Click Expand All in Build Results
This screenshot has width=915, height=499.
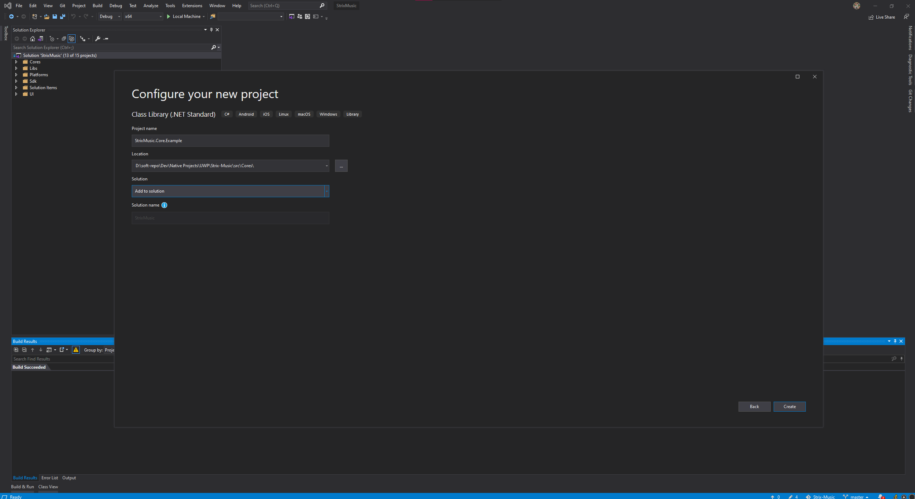click(x=16, y=350)
